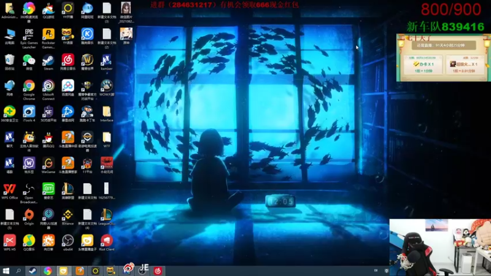Launch the WPS Office shortcut
Image resolution: width=491 pixels, height=276 pixels.
(x=10, y=191)
